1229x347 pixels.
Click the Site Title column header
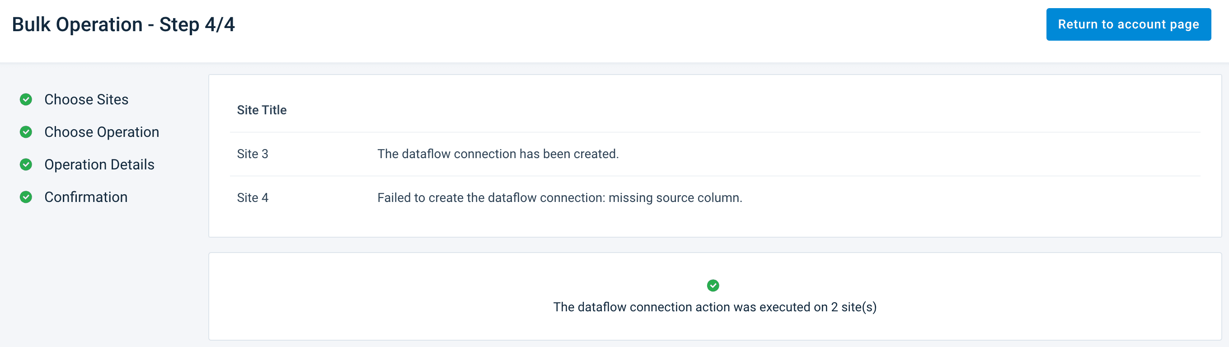click(x=262, y=110)
